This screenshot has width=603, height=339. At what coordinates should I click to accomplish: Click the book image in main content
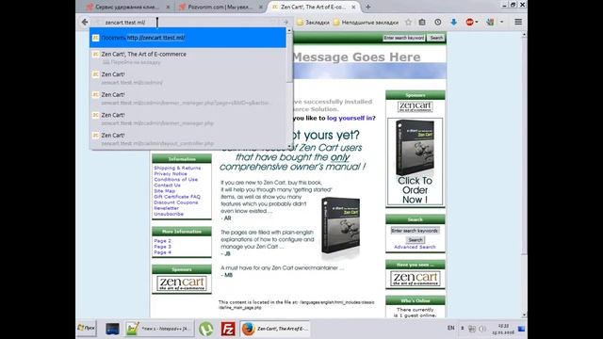pos(341,226)
